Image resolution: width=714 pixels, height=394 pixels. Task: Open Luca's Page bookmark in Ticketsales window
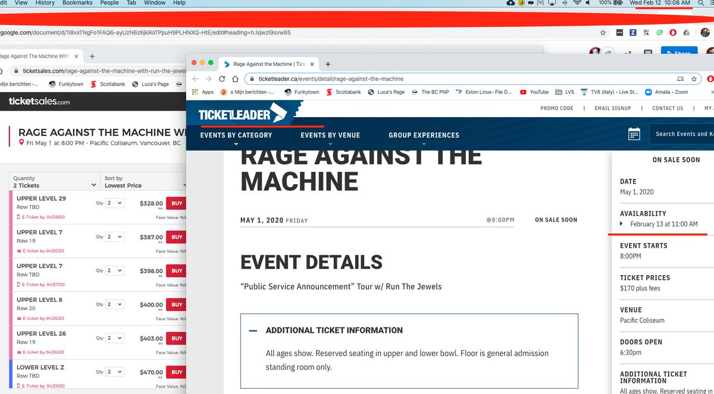click(151, 84)
